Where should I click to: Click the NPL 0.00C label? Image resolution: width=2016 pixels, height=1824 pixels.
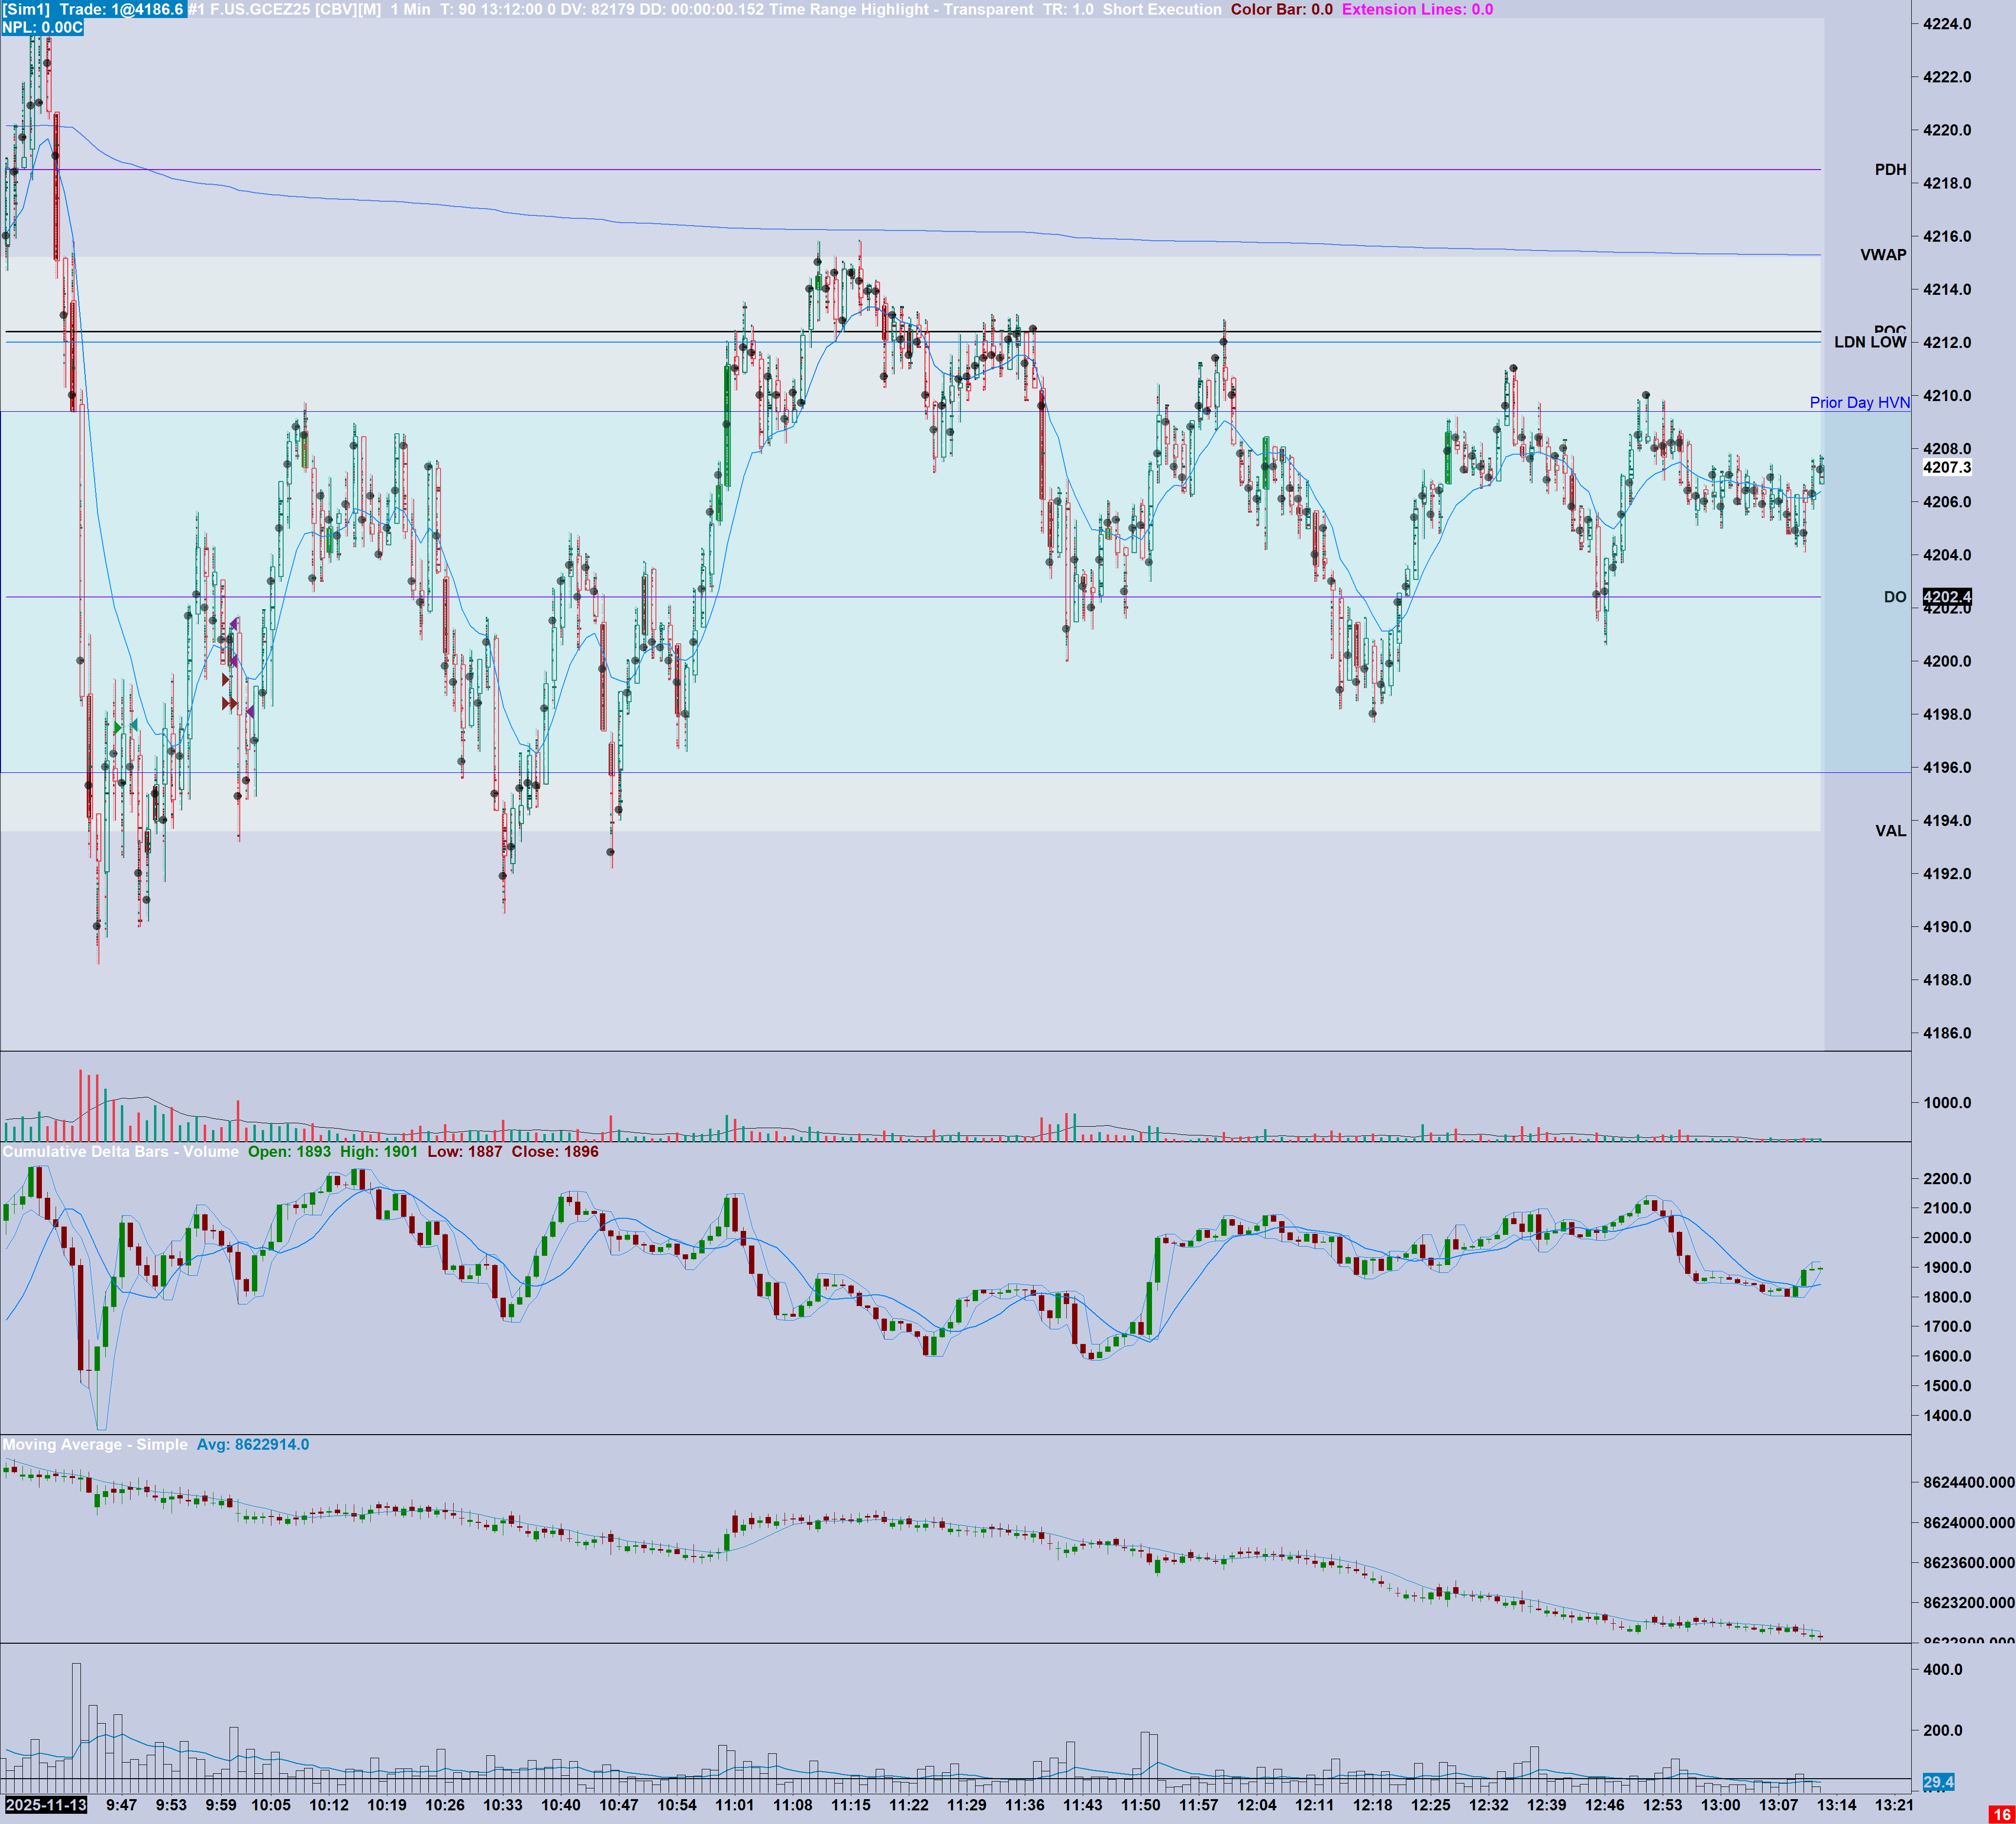(x=42, y=27)
